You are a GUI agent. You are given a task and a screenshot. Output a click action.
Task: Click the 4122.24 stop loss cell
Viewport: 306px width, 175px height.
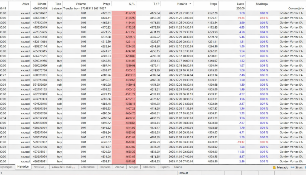pyautogui.click(x=130, y=13)
